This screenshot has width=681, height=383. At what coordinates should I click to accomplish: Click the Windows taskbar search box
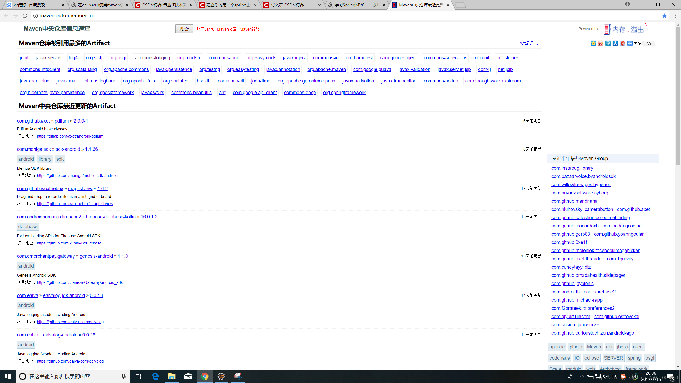(x=73, y=376)
